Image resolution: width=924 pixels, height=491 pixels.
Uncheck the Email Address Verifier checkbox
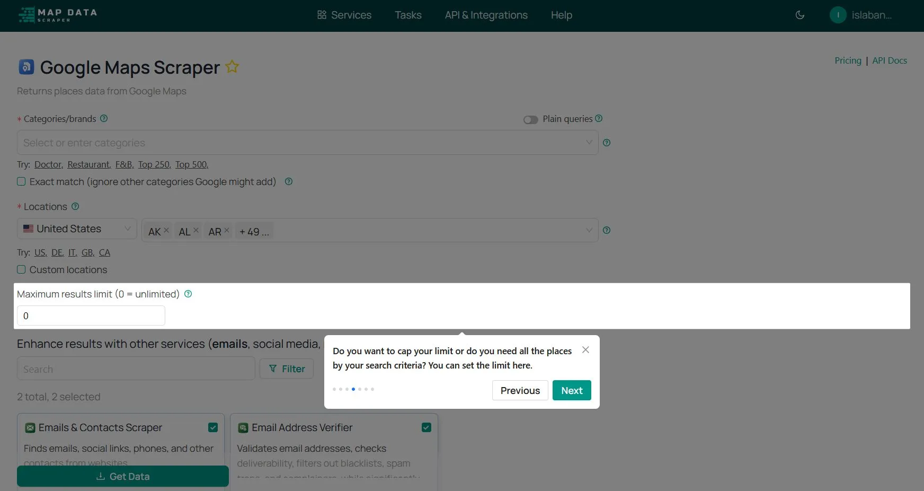click(427, 427)
